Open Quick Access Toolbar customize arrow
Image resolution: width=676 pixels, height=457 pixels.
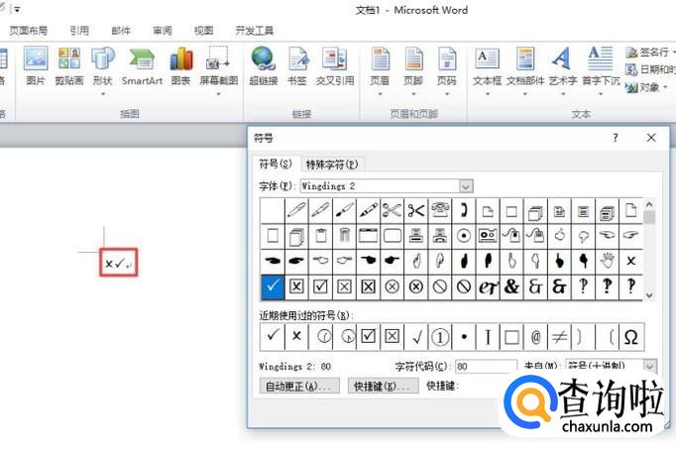point(17,9)
